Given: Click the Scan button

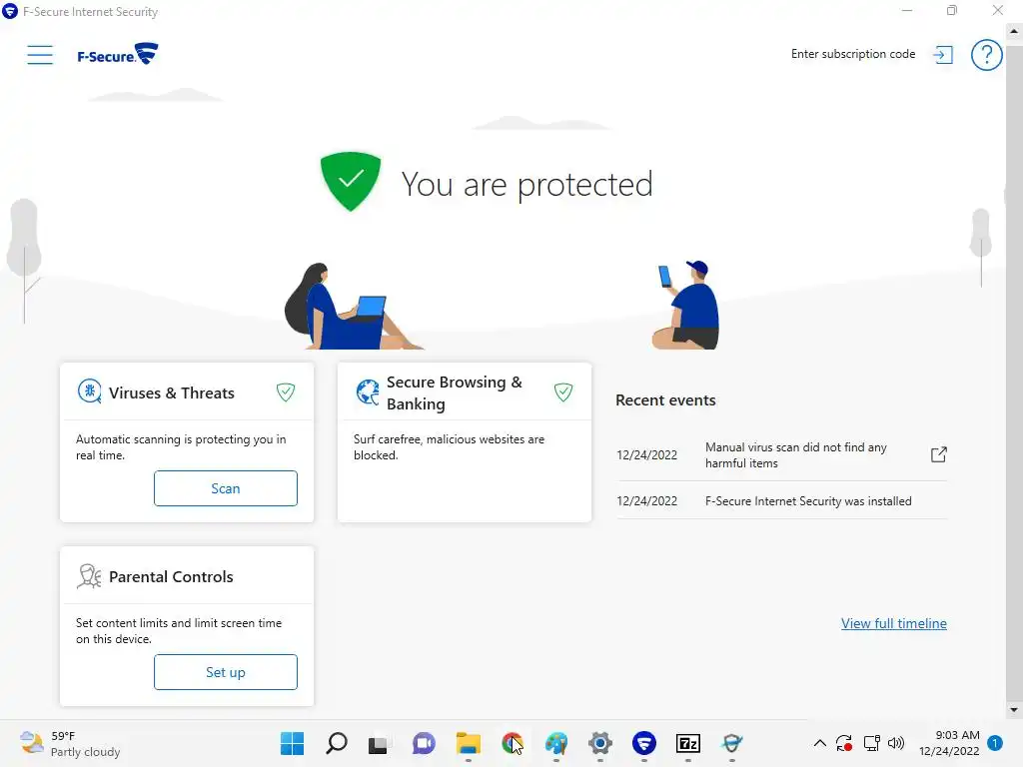Looking at the screenshot, I should coord(225,488).
